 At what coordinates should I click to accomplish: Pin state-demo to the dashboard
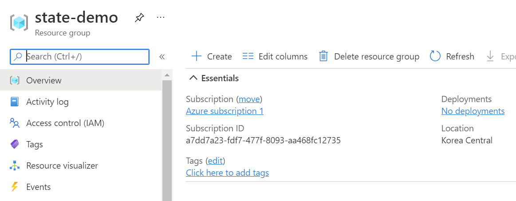[x=139, y=17]
